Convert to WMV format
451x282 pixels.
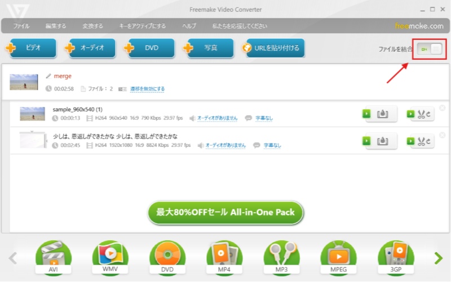click(110, 258)
